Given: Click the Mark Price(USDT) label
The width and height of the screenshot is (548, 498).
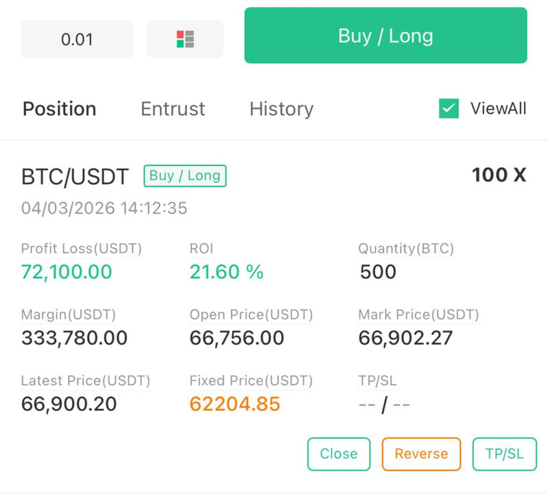Looking at the screenshot, I should (x=418, y=315).
